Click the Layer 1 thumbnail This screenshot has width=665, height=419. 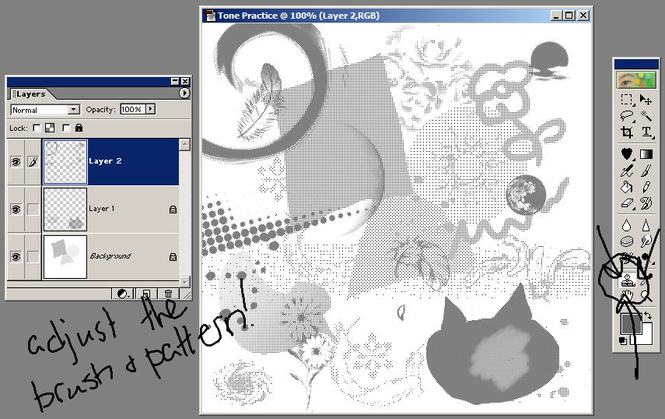(x=65, y=209)
